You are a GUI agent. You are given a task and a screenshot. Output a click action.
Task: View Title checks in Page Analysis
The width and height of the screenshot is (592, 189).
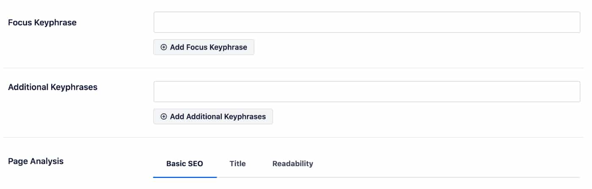[x=238, y=164]
